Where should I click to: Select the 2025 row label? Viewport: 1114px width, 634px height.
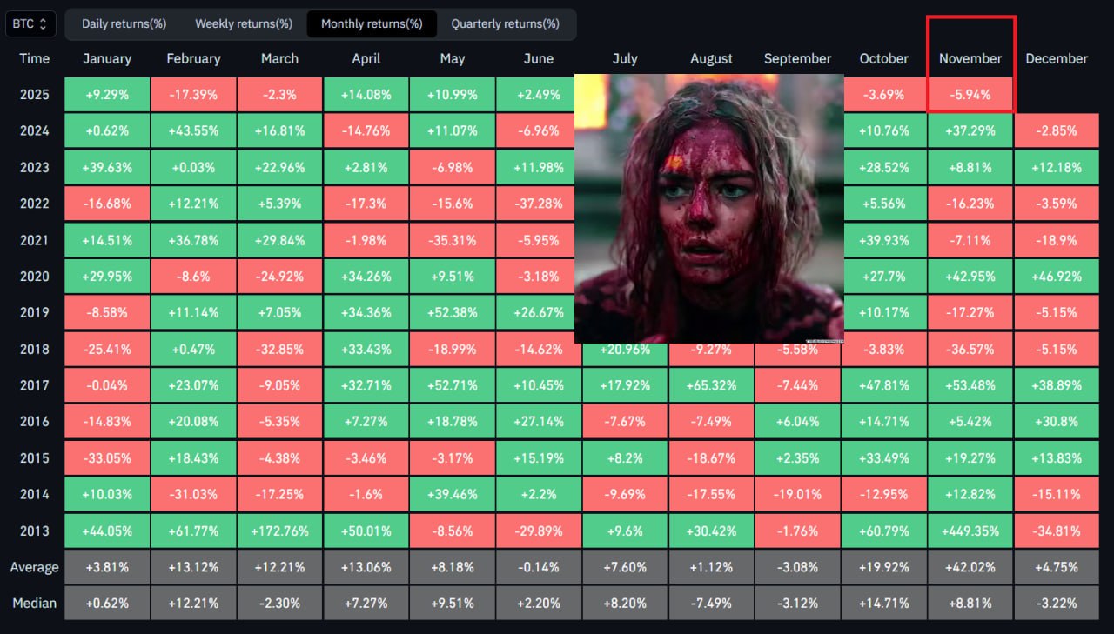(x=35, y=94)
